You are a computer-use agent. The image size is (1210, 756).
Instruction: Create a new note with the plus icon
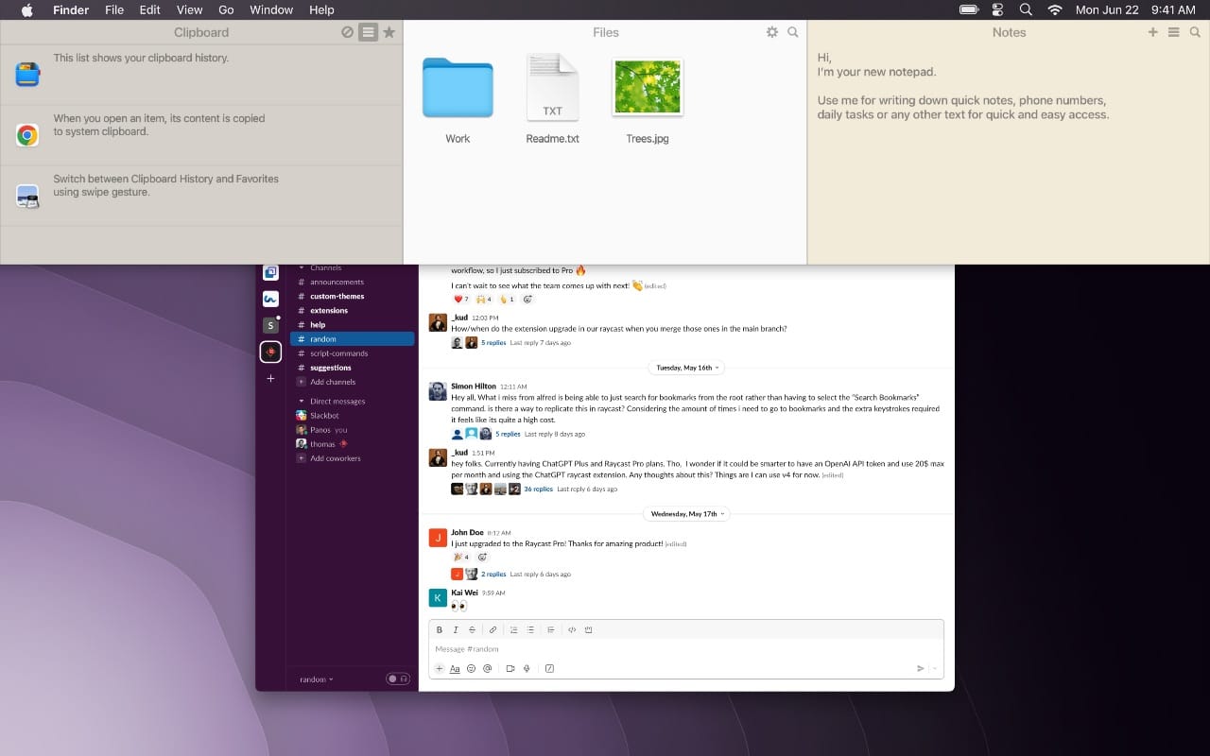click(x=1152, y=31)
